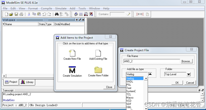
Task: Click the Undo toolbar icon
Action: pos(44,14)
